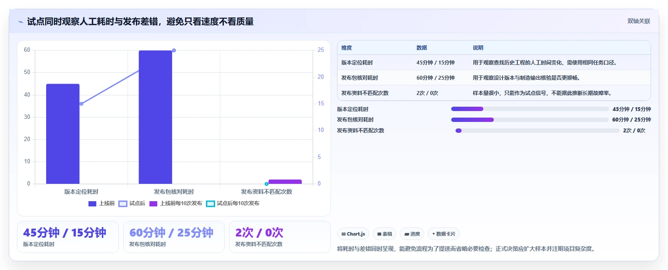
Task: Click table cell 45分钟 / 15分钟
Action: point(435,63)
